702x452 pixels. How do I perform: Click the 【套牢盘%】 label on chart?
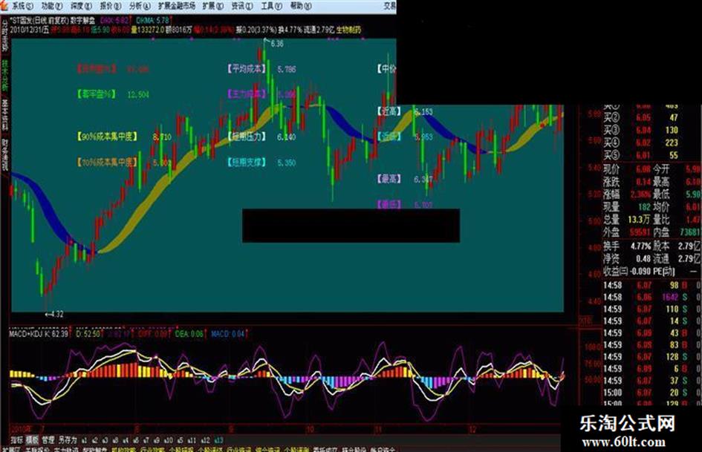[x=97, y=94]
